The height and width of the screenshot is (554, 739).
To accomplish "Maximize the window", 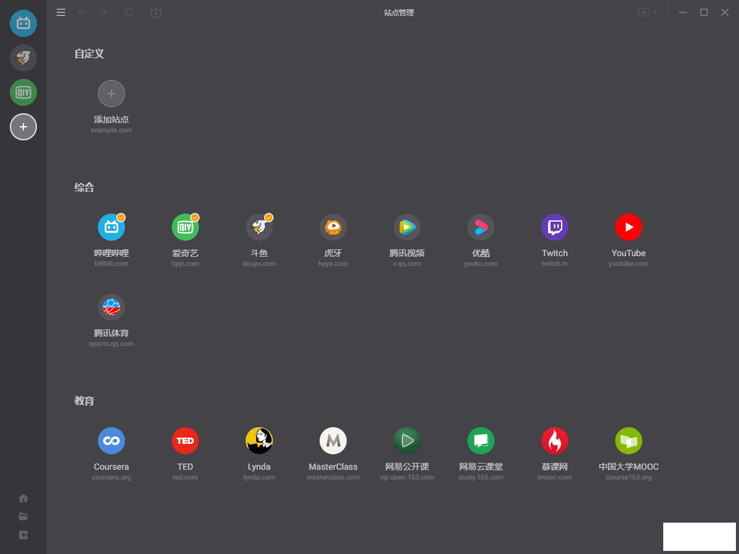I will (x=704, y=12).
